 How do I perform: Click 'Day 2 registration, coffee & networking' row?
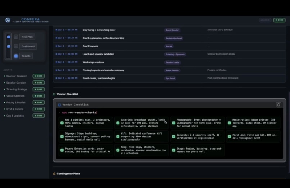(x=169, y=38)
